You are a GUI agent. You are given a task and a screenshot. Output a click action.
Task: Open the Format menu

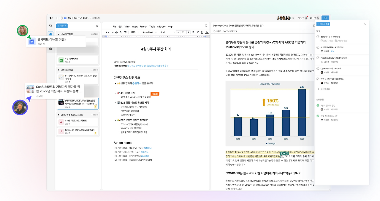click(143, 26)
